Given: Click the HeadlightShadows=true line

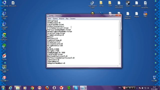Looking at the screenshot, I should [x=60, y=31].
